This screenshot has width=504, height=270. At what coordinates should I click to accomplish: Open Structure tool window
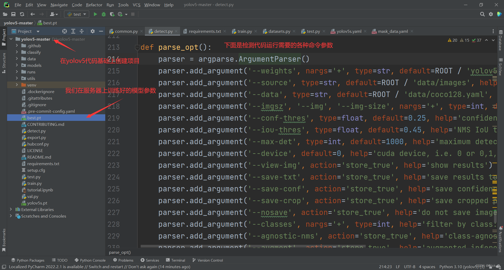pos(4,63)
